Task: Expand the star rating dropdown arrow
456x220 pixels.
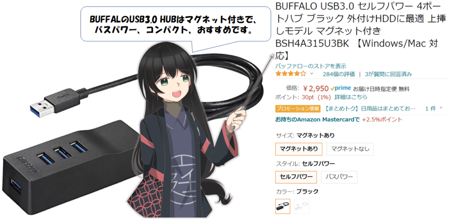Action: (312, 73)
